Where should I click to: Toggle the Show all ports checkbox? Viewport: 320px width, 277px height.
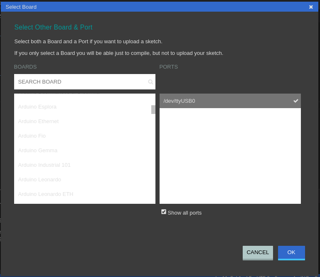(x=164, y=212)
